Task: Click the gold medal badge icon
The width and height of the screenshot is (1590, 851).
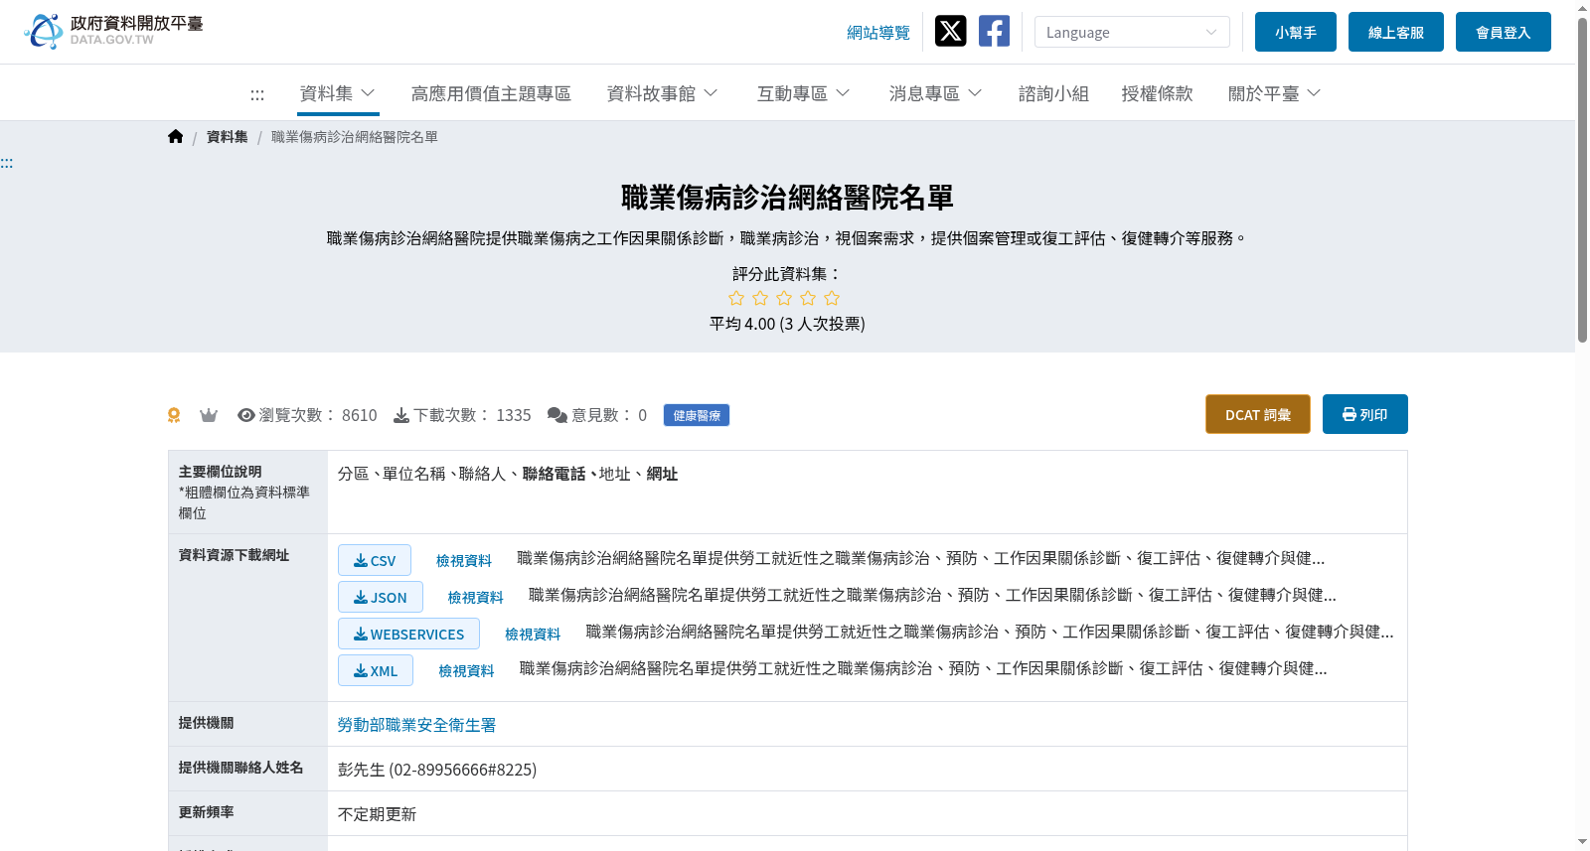Action: (174, 415)
